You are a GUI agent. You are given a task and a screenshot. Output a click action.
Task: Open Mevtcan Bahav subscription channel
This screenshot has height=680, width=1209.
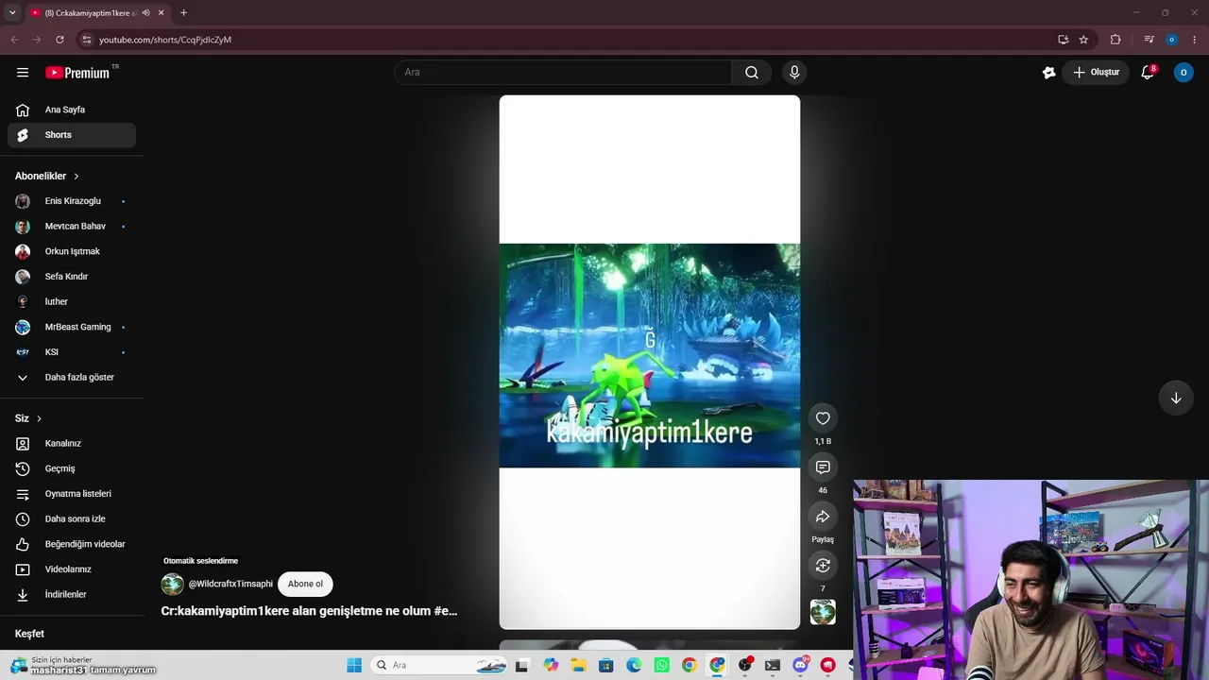pos(72,227)
